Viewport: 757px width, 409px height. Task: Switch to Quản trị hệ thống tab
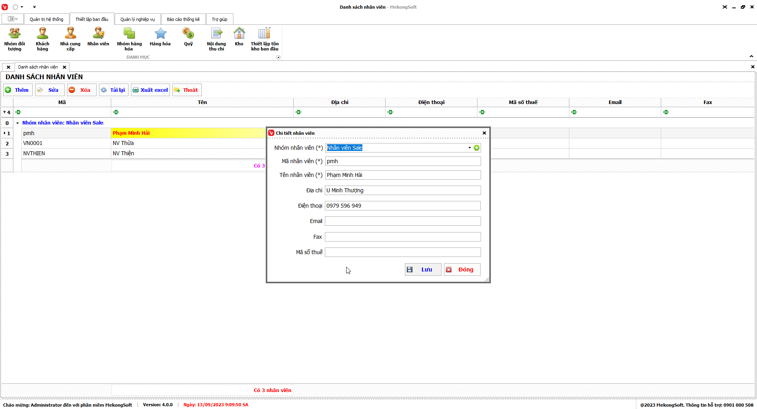[x=47, y=19]
